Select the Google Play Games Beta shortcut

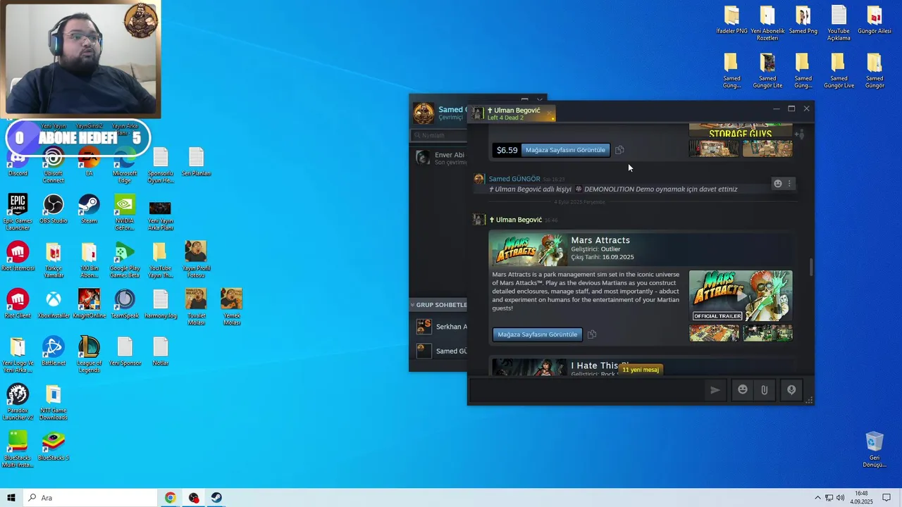click(x=125, y=260)
